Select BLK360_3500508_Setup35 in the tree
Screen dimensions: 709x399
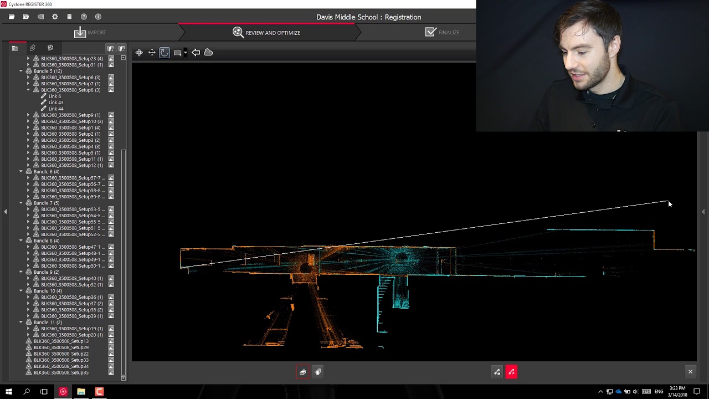coord(61,372)
